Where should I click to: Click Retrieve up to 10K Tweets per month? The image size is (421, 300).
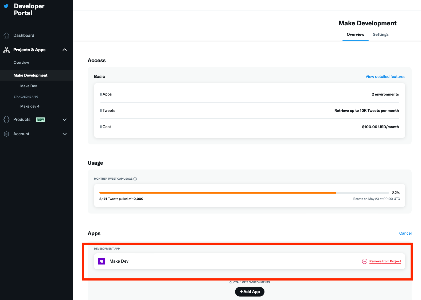pyautogui.click(x=367, y=110)
